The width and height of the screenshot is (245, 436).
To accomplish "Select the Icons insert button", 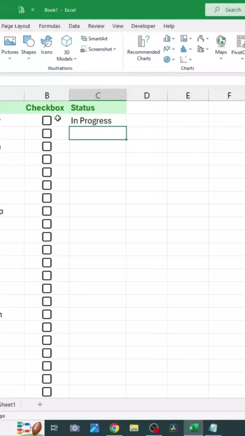I will (46, 41).
